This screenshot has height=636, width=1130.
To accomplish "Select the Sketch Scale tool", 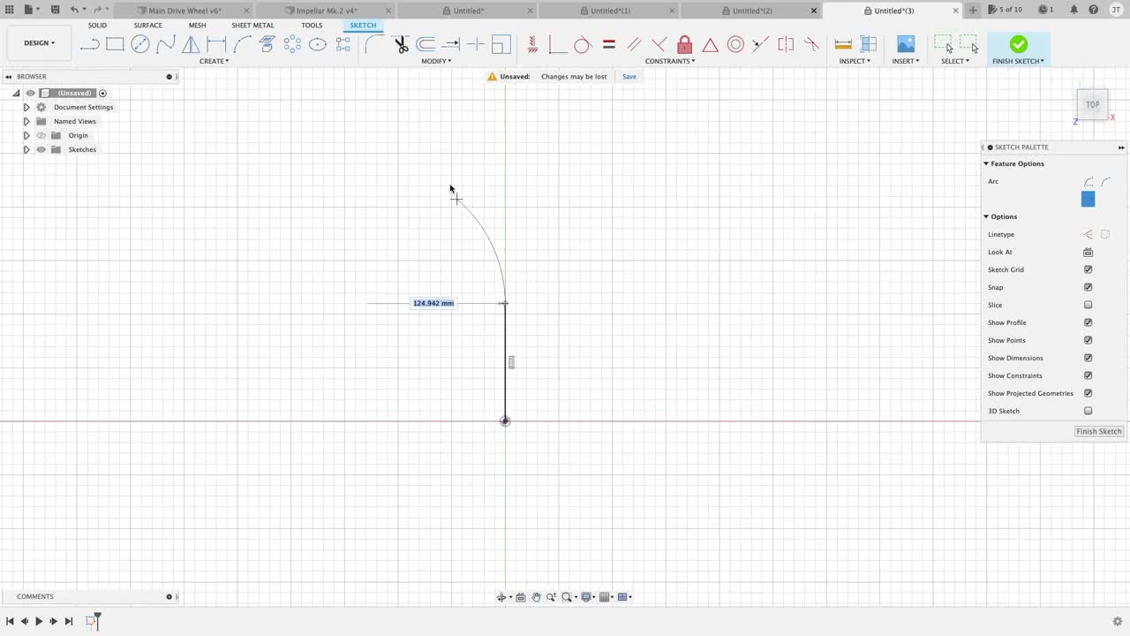I will click(x=501, y=44).
